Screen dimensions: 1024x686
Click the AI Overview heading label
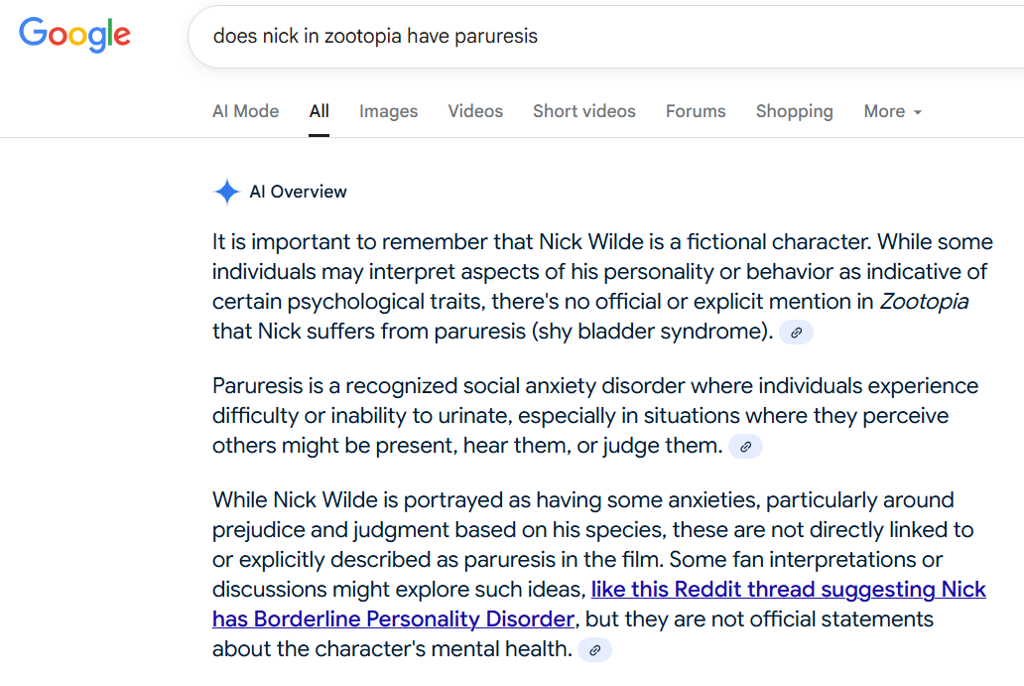click(298, 192)
